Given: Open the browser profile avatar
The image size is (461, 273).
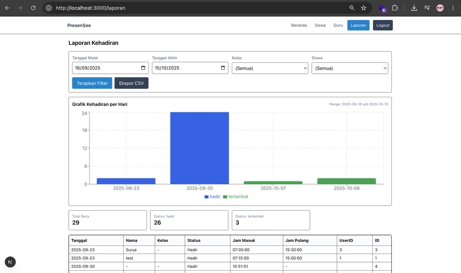Looking at the screenshot, I should 440,8.
